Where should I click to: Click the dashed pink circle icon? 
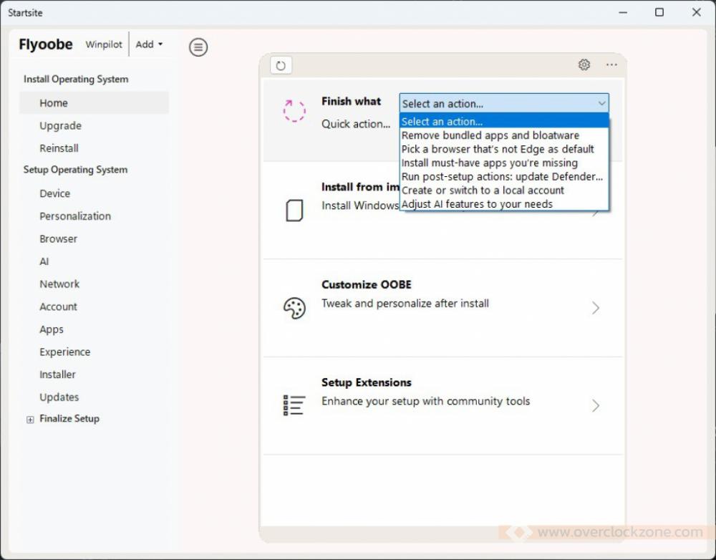point(294,111)
